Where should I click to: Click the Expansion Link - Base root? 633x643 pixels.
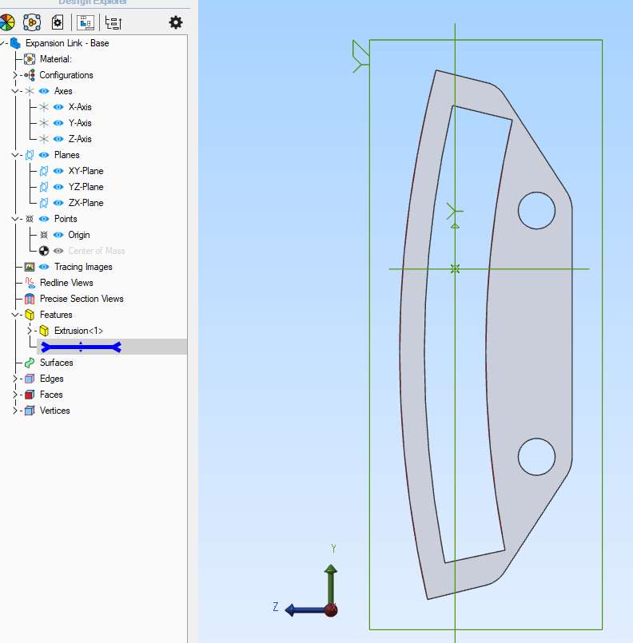coord(67,43)
